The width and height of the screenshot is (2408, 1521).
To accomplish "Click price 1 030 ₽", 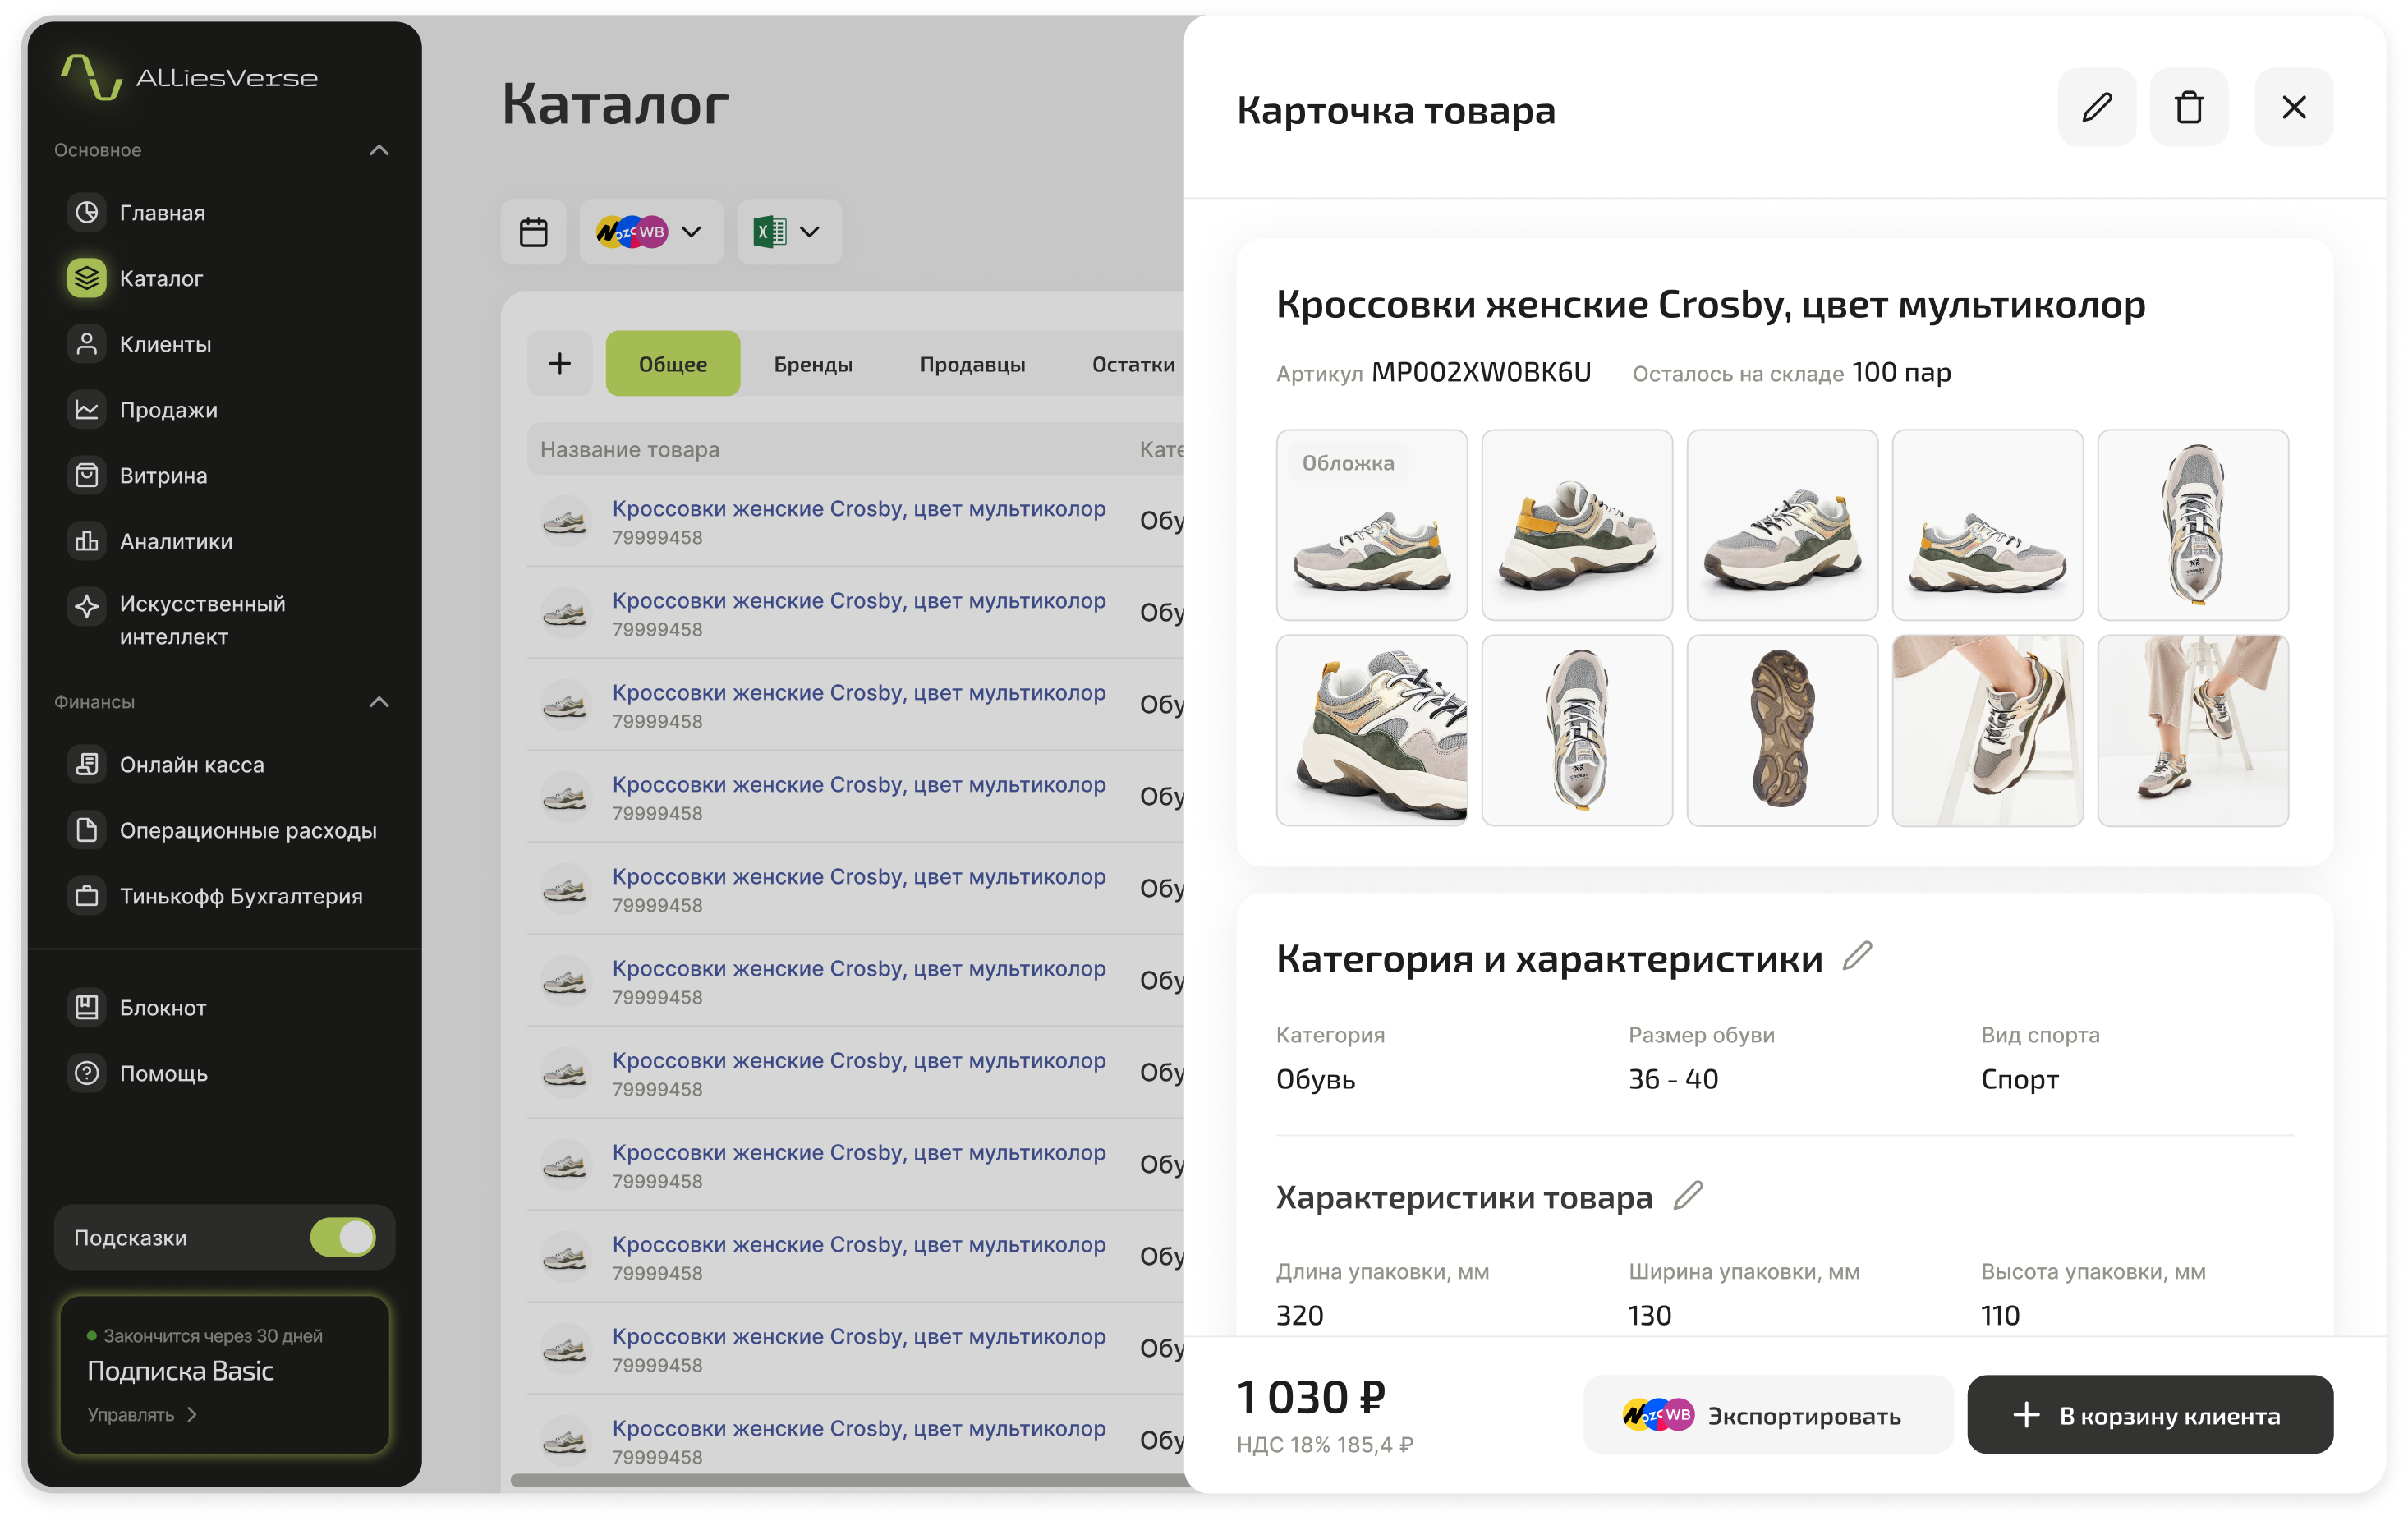I will point(1311,1397).
